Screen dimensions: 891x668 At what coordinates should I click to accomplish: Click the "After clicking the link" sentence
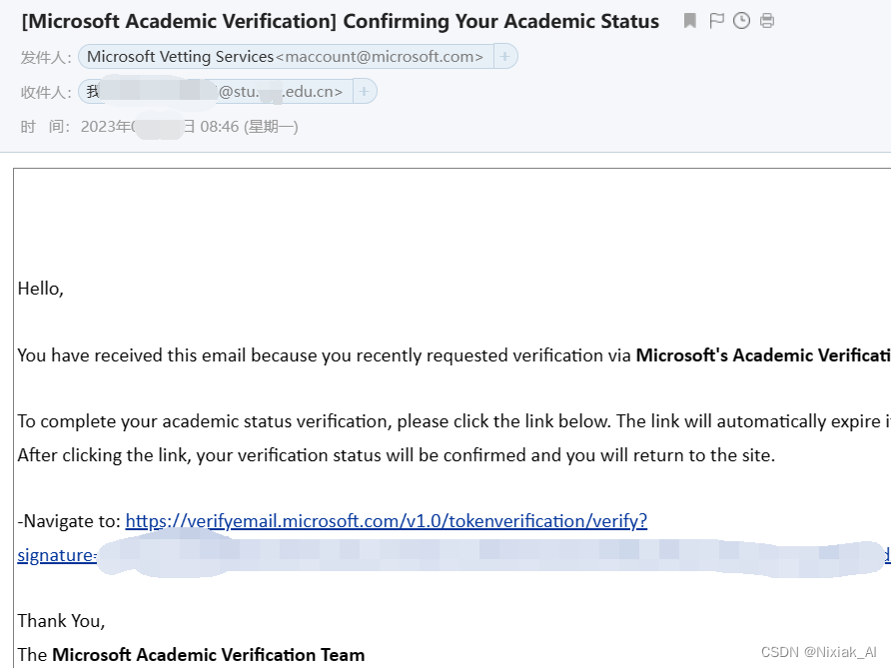coord(396,455)
